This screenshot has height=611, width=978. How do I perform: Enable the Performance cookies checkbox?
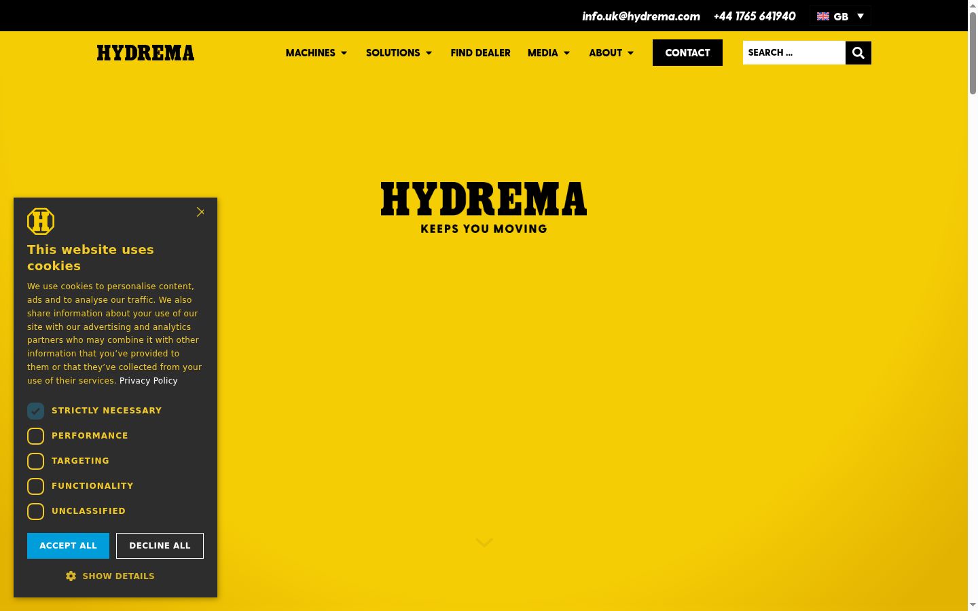tap(35, 436)
